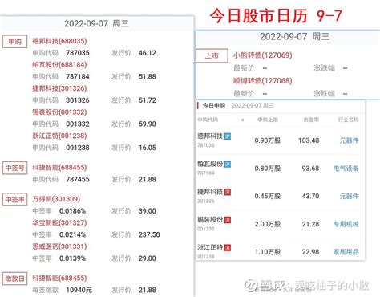Click 家居用品 industry link
The height and width of the screenshot is (297, 380).
[x=346, y=252]
